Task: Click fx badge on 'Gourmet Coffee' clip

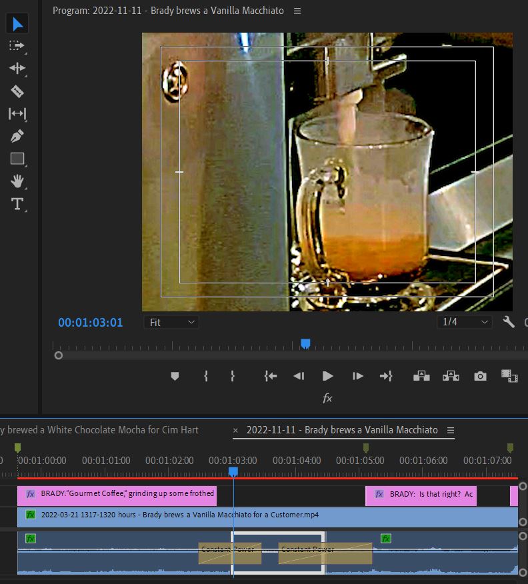Action: coord(31,494)
